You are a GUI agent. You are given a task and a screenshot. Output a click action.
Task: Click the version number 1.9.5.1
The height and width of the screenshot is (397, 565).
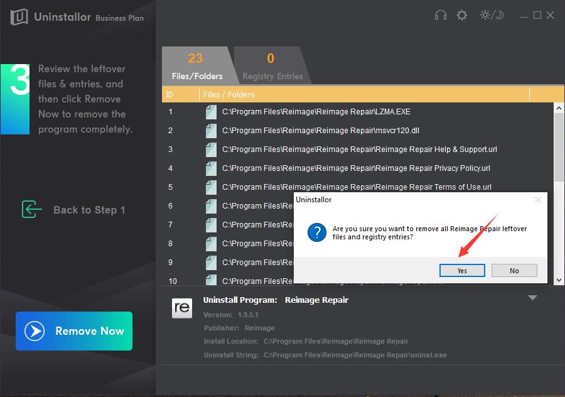point(248,315)
